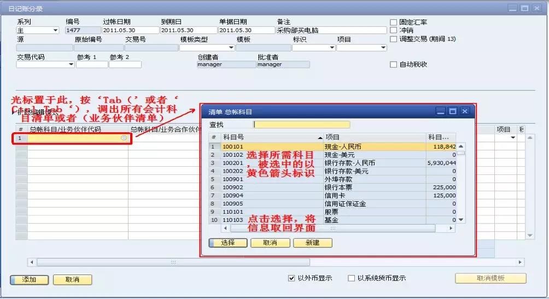
Task: Uncheck the 以外币显示 checkbox
Action: (291, 278)
